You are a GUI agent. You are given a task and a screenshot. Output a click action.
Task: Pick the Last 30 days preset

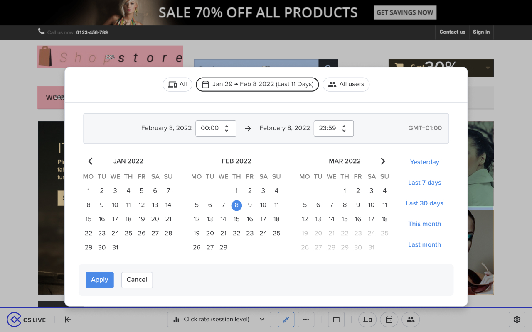click(x=424, y=203)
